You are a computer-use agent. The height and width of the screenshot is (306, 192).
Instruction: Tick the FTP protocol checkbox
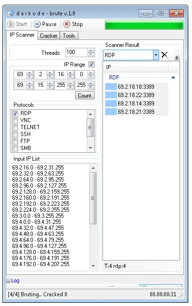[15, 141]
